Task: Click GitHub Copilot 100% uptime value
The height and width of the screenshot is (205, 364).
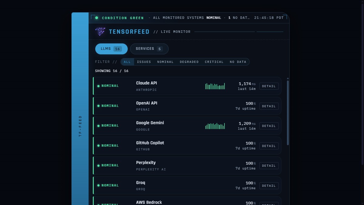Action: pos(251,143)
